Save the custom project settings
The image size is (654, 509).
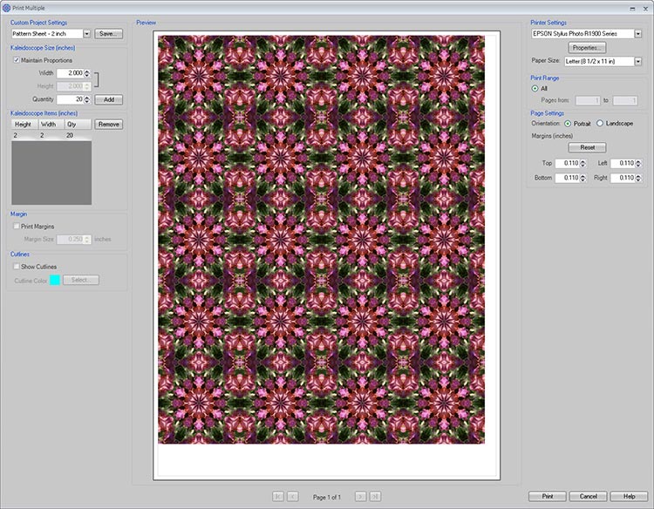click(108, 34)
